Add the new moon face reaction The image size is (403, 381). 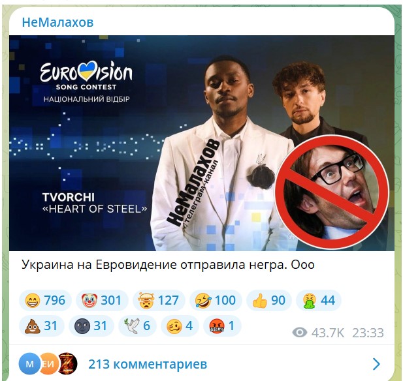coord(91,326)
